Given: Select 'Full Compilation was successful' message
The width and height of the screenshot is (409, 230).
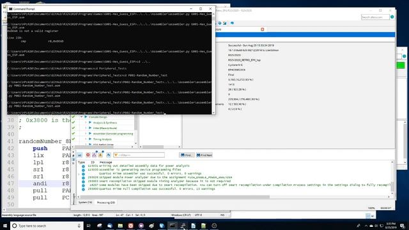Looking at the screenshot, I should click(157, 189).
